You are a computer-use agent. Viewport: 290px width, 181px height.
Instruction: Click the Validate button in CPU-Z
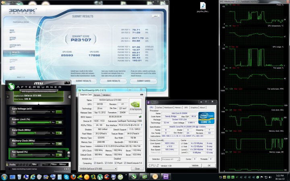click(x=195, y=165)
